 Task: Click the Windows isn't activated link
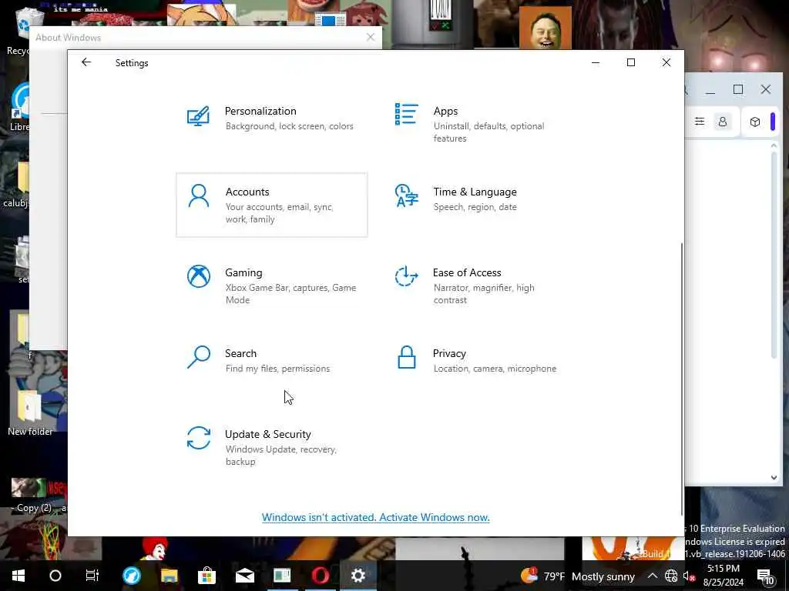point(375,517)
